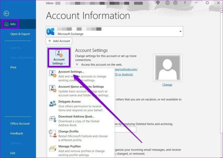Click the Add Account button

[59, 41]
